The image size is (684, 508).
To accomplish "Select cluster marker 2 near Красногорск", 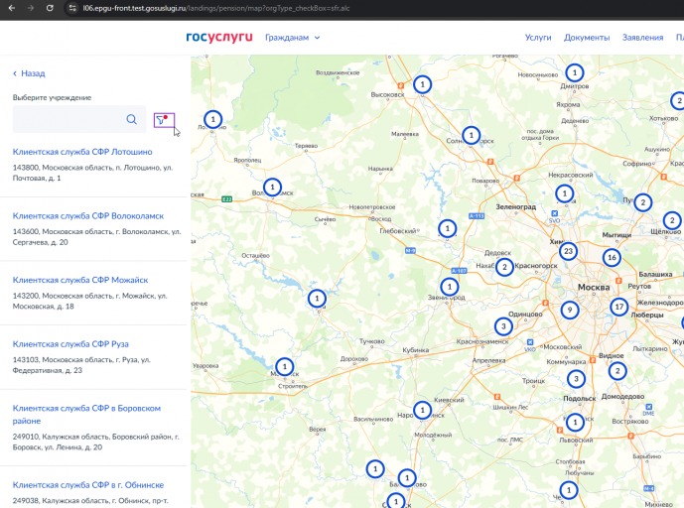I will pos(504,267).
